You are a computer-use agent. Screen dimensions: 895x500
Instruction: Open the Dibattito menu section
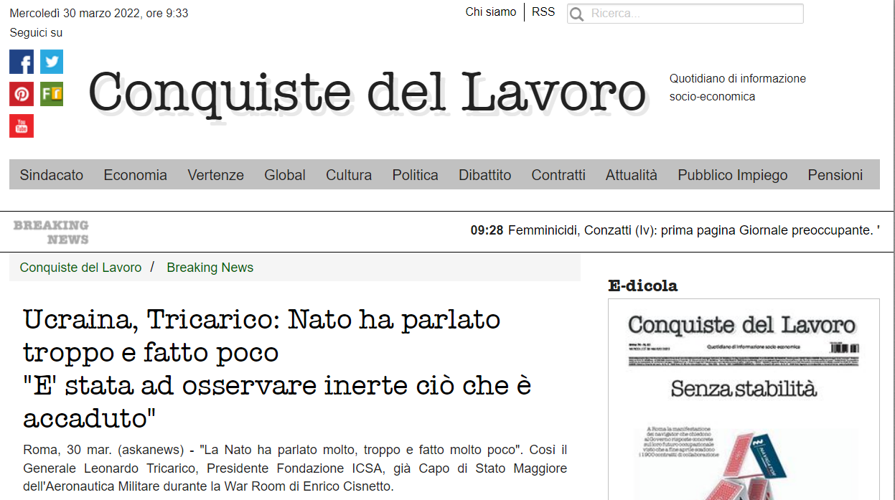(x=485, y=175)
